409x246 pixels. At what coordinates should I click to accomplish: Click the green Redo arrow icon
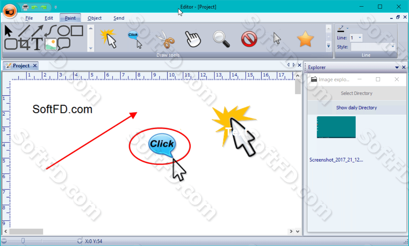pos(44,7)
